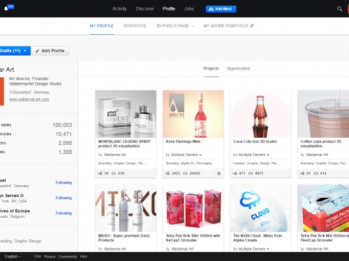Open MILKO dairy products thumbnail
The height and width of the screenshot is (261, 349).
click(x=126, y=208)
